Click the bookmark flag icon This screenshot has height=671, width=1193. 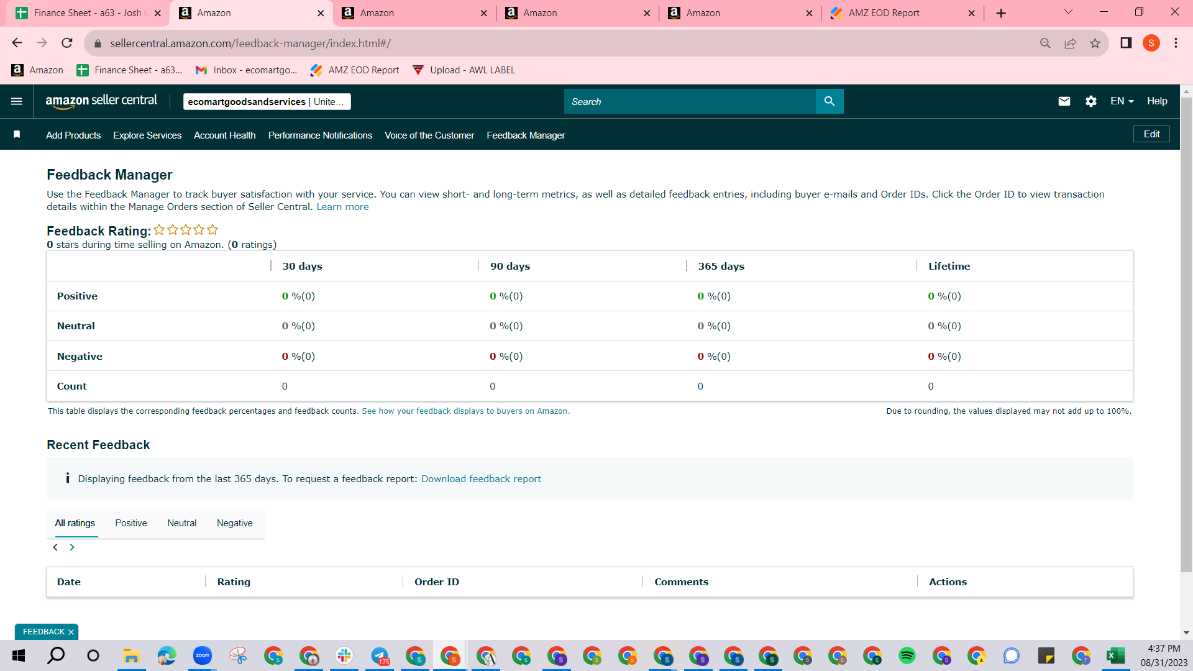[x=17, y=135]
